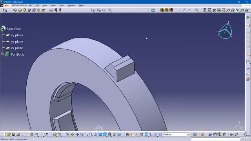This screenshot has height=141, width=251.
Task: Select yz plane in the specification tree
Action: point(17,42)
